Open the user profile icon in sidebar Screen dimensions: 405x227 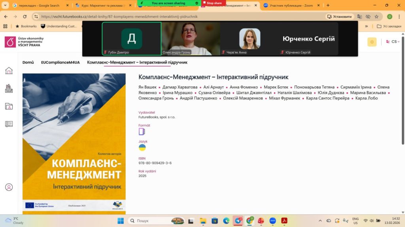pos(9,187)
